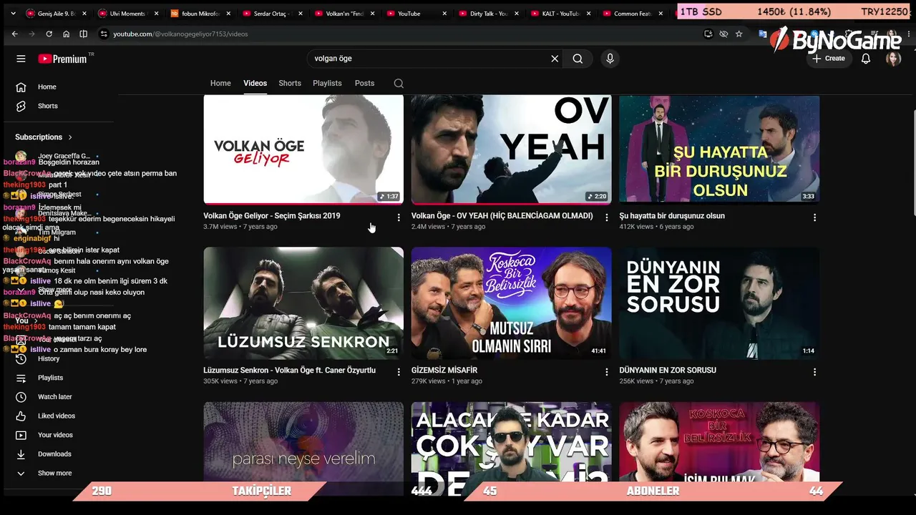Play the DÜNYANIN EN ZOR SORUSU thumbnail

pyautogui.click(x=719, y=303)
